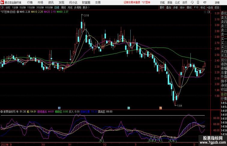Click the 游客 guest account label
The height and width of the screenshot is (146, 227).
click(217, 2)
